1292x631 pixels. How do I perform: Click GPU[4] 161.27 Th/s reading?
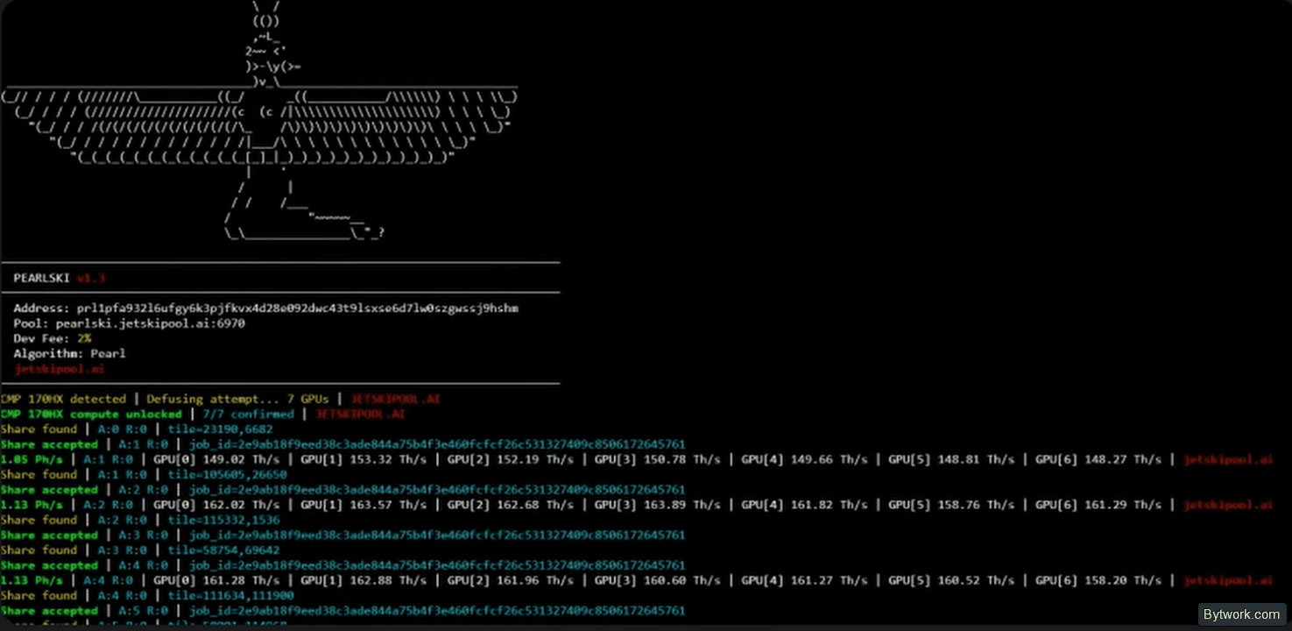[x=805, y=580]
